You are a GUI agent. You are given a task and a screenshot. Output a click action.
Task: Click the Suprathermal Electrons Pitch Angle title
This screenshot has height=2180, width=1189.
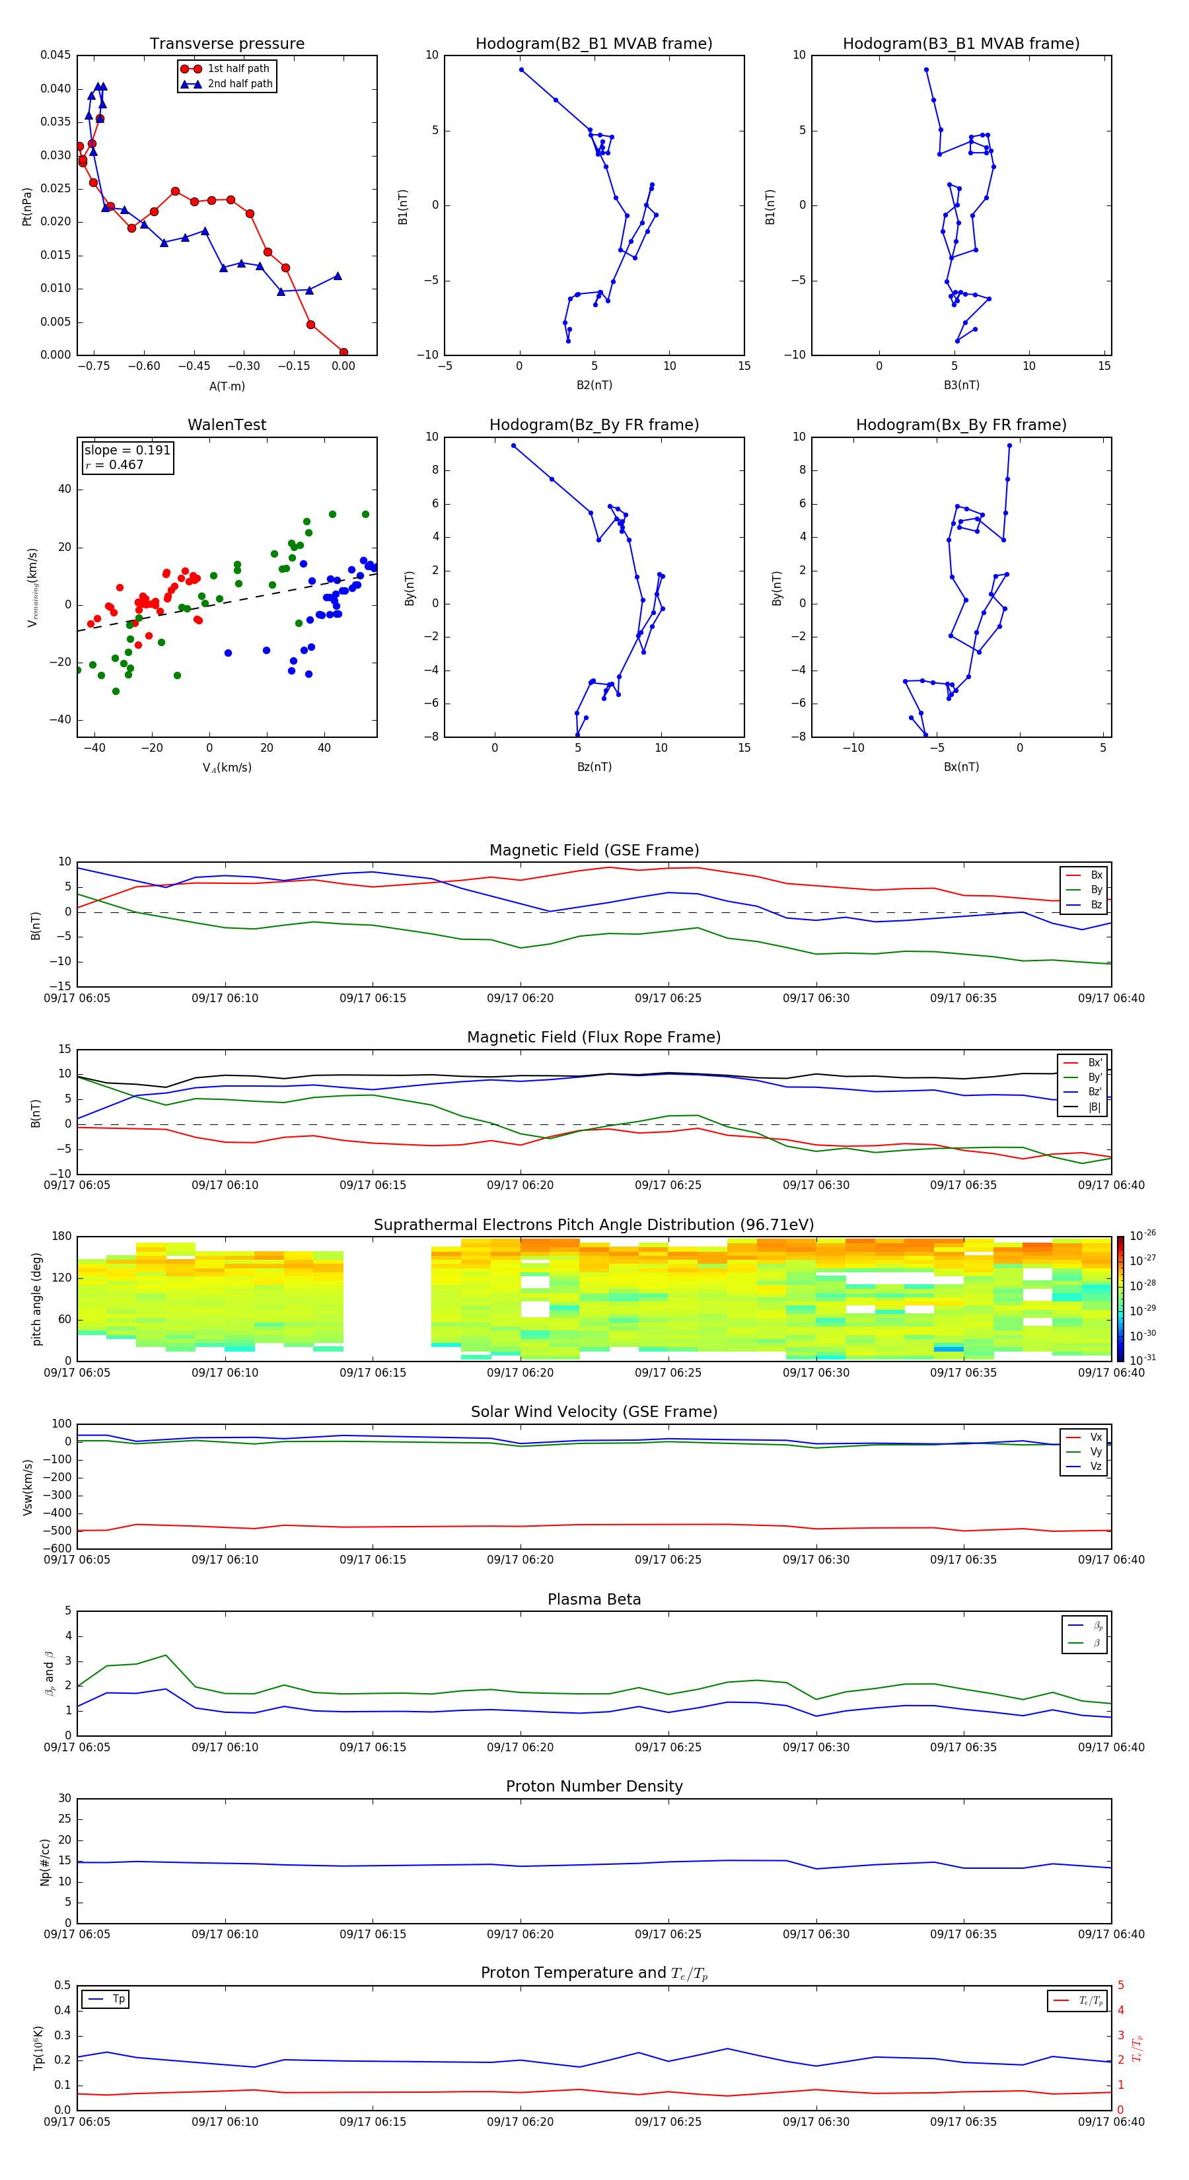tap(594, 1225)
